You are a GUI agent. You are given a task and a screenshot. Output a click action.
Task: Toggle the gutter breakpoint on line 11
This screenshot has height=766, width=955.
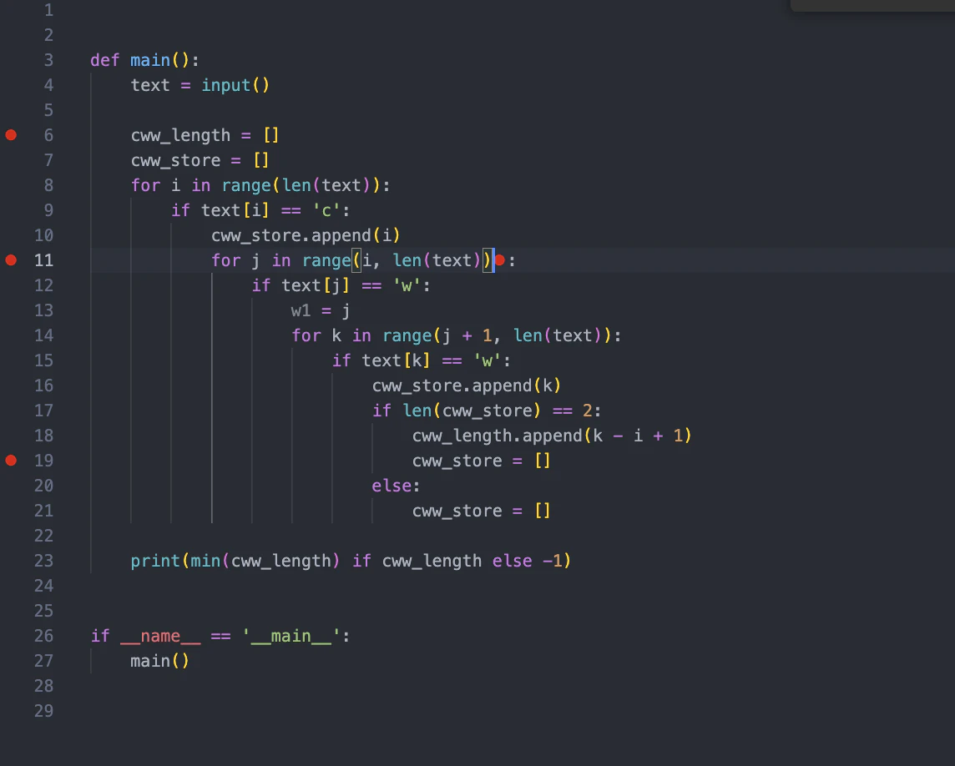(x=11, y=260)
